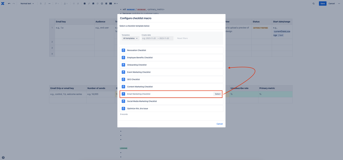Screen dimensions: 343x160
Task: Insert an image or file
Action: [x=93, y=3]
